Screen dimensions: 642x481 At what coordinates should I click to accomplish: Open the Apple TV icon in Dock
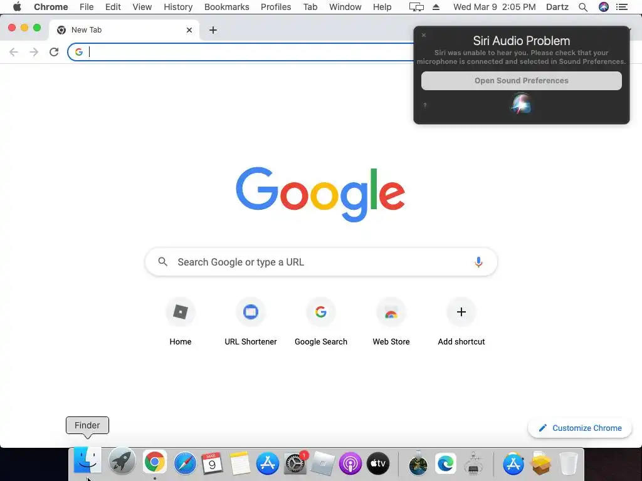[377, 463]
